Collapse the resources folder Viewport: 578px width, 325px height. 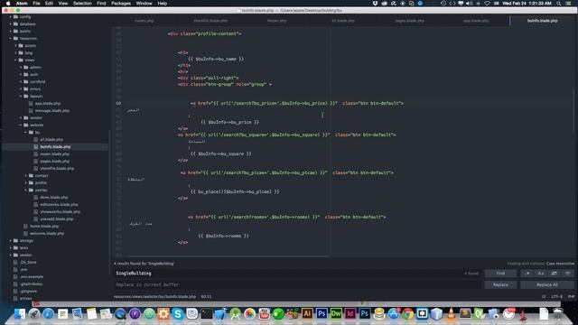(x=28, y=38)
